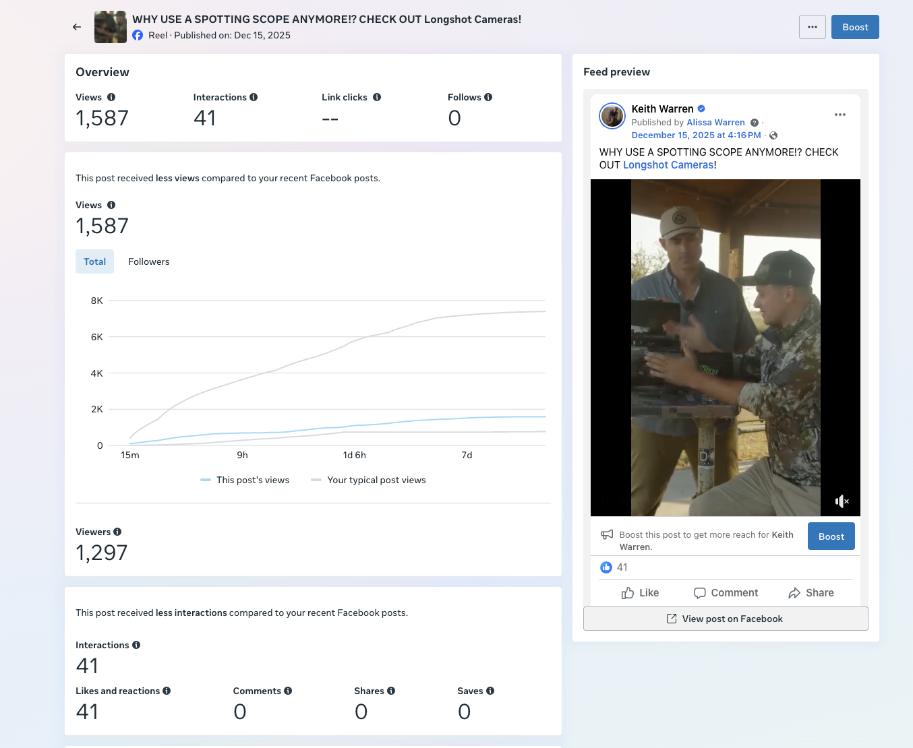
Task: Go back using the left arrow
Action: (x=77, y=27)
